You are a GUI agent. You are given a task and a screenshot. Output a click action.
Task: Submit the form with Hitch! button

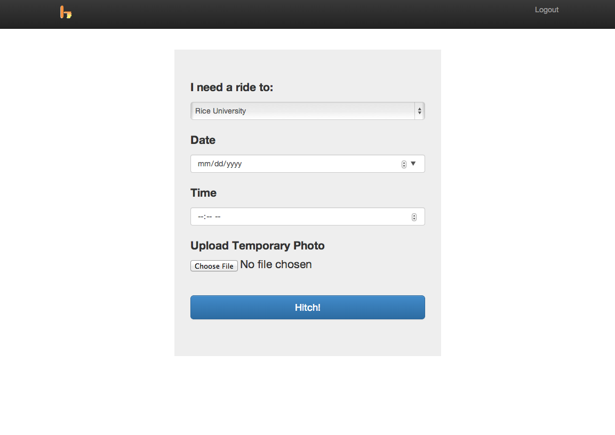307,308
